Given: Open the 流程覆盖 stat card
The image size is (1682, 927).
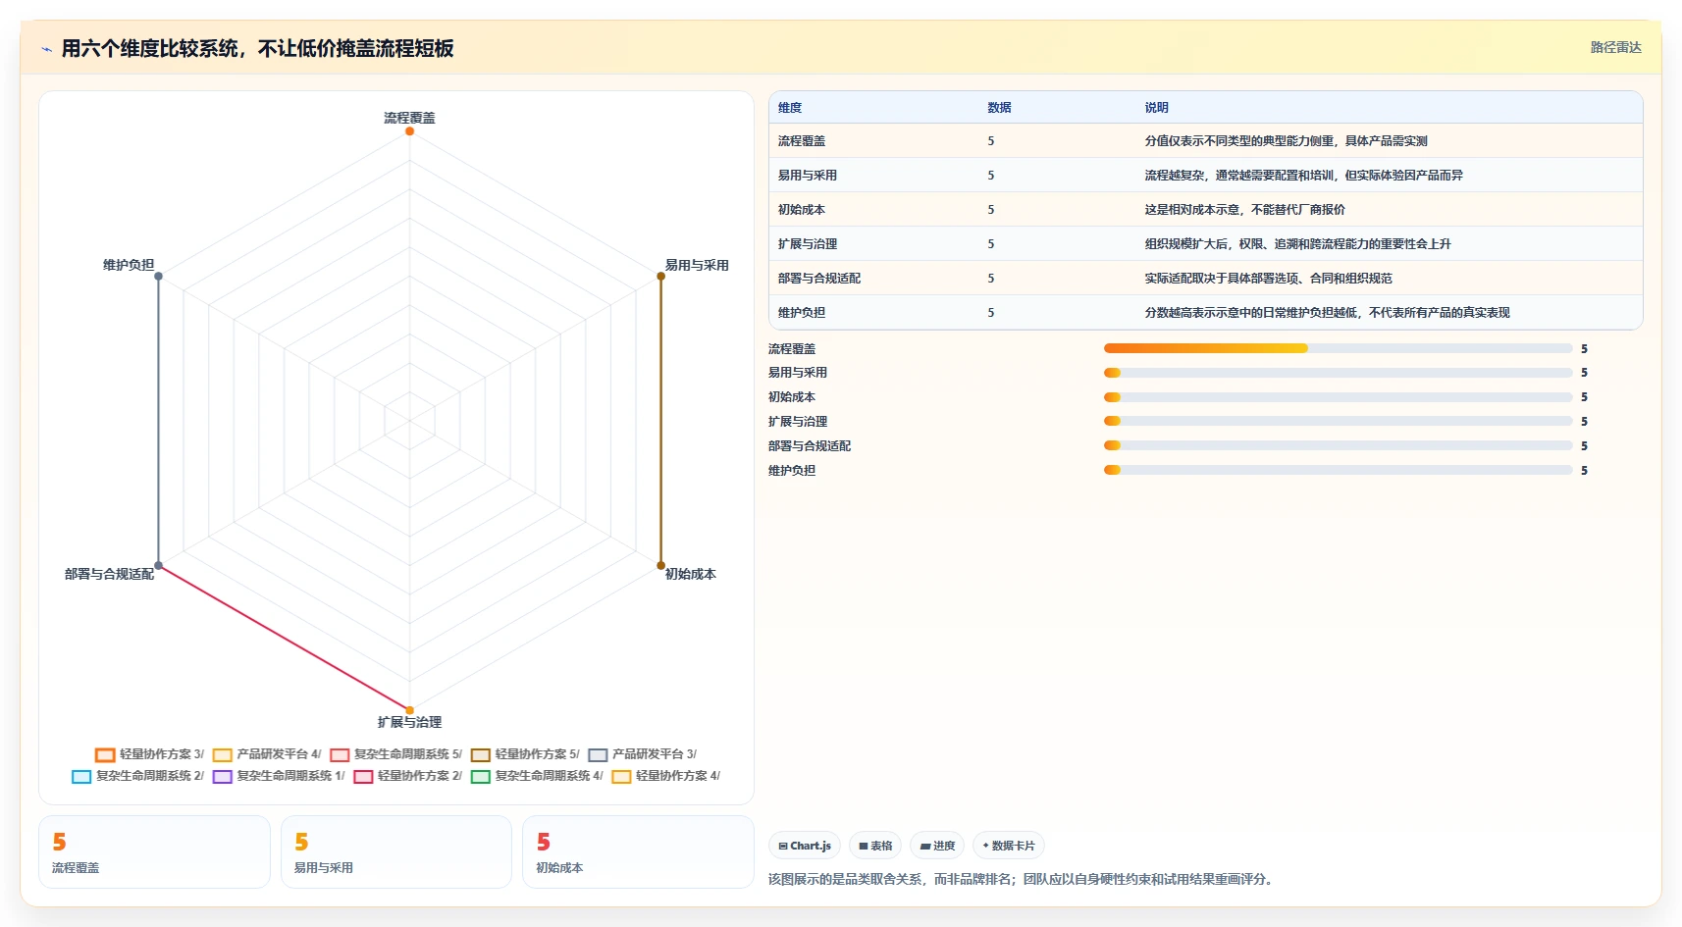Looking at the screenshot, I should [154, 852].
